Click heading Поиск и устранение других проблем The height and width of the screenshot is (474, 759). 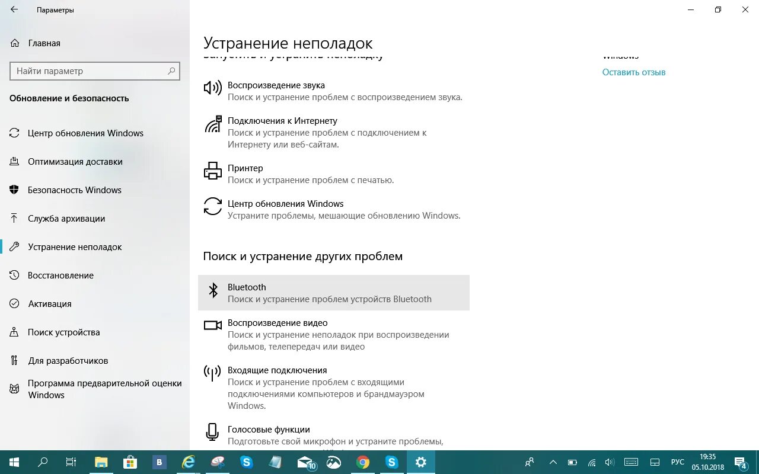[303, 257]
